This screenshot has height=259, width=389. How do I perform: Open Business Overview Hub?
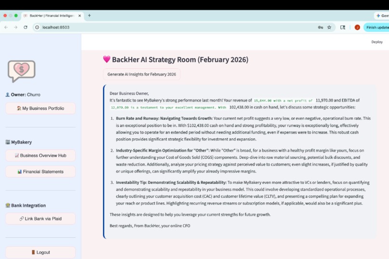[x=41, y=155]
